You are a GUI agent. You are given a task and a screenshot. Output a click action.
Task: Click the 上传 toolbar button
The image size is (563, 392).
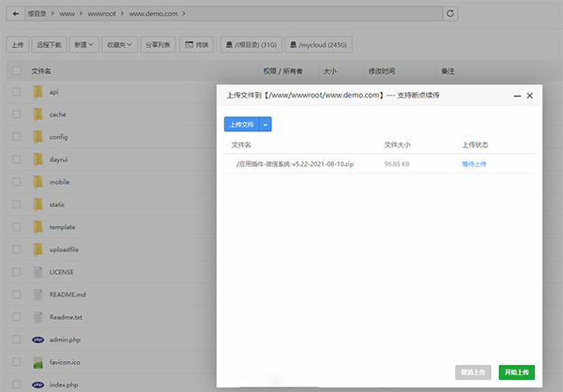[x=18, y=44]
